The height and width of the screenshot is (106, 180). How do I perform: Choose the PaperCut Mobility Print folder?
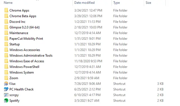coord(26,39)
